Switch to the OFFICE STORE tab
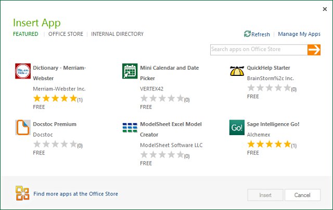 coord(66,34)
